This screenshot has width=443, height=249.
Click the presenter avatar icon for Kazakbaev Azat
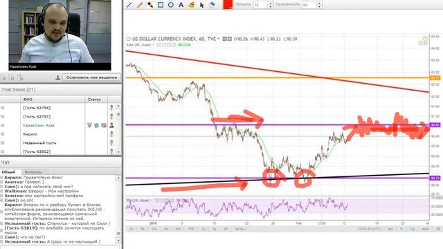[x=111, y=125]
